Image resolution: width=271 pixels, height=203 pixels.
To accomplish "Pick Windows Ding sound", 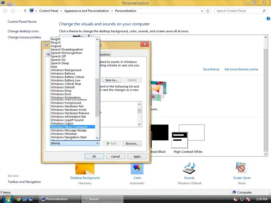I will click(73, 91).
